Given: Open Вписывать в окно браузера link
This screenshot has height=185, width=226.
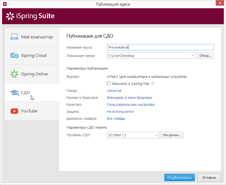Looking at the screenshot, I should (x=129, y=97).
